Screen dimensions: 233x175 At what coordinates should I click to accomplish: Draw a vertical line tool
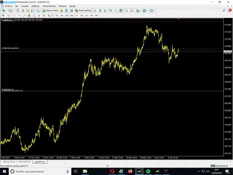pos(14,15)
